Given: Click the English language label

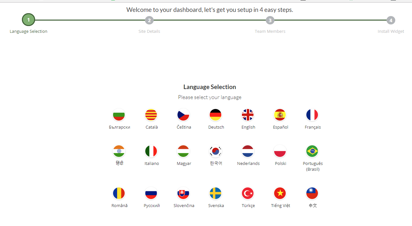Looking at the screenshot, I should 248,127.
